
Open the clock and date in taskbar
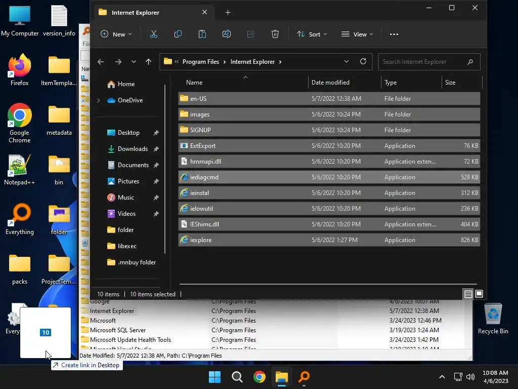pyautogui.click(x=495, y=377)
